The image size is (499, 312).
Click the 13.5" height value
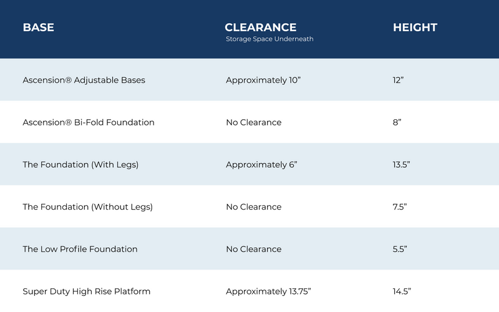pos(400,165)
